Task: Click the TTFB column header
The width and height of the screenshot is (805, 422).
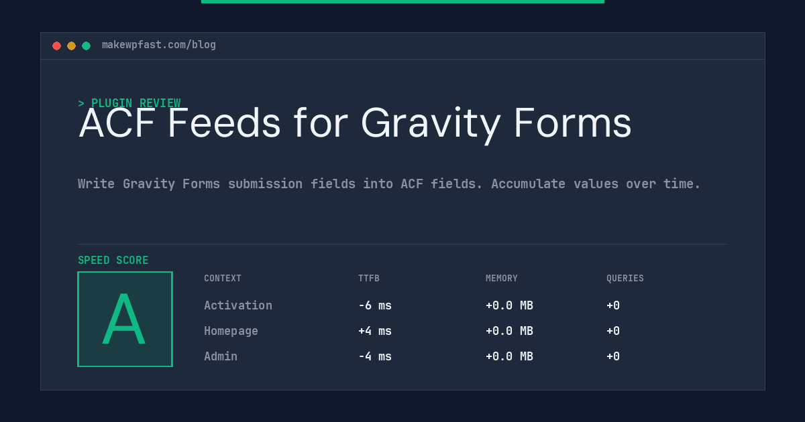Action: coord(369,278)
